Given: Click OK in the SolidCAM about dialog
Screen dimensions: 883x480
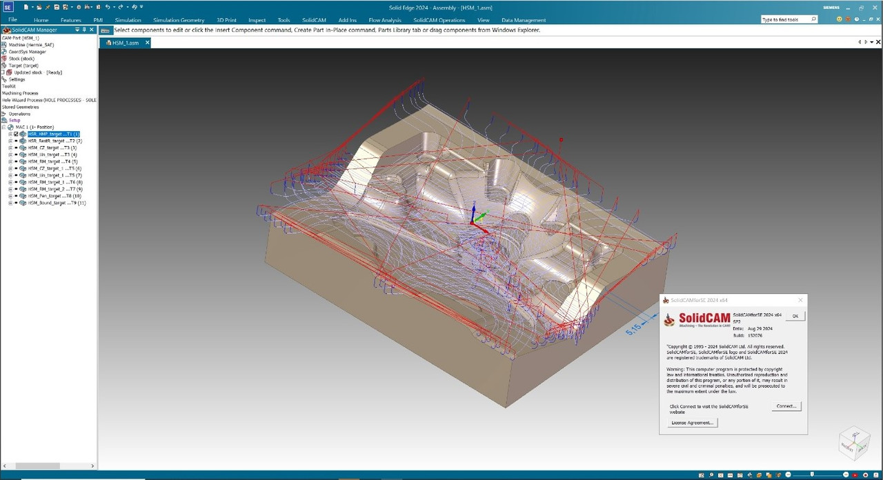Looking at the screenshot, I should (795, 316).
